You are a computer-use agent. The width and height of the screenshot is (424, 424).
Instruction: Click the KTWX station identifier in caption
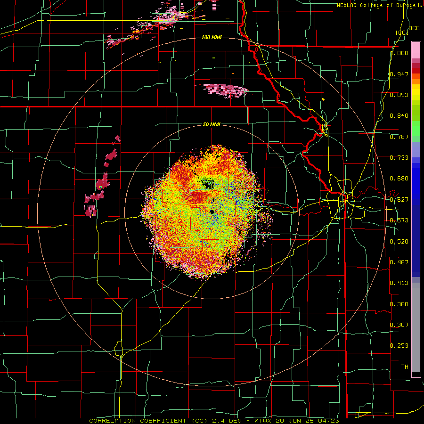pyautogui.click(x=263, y=421)
